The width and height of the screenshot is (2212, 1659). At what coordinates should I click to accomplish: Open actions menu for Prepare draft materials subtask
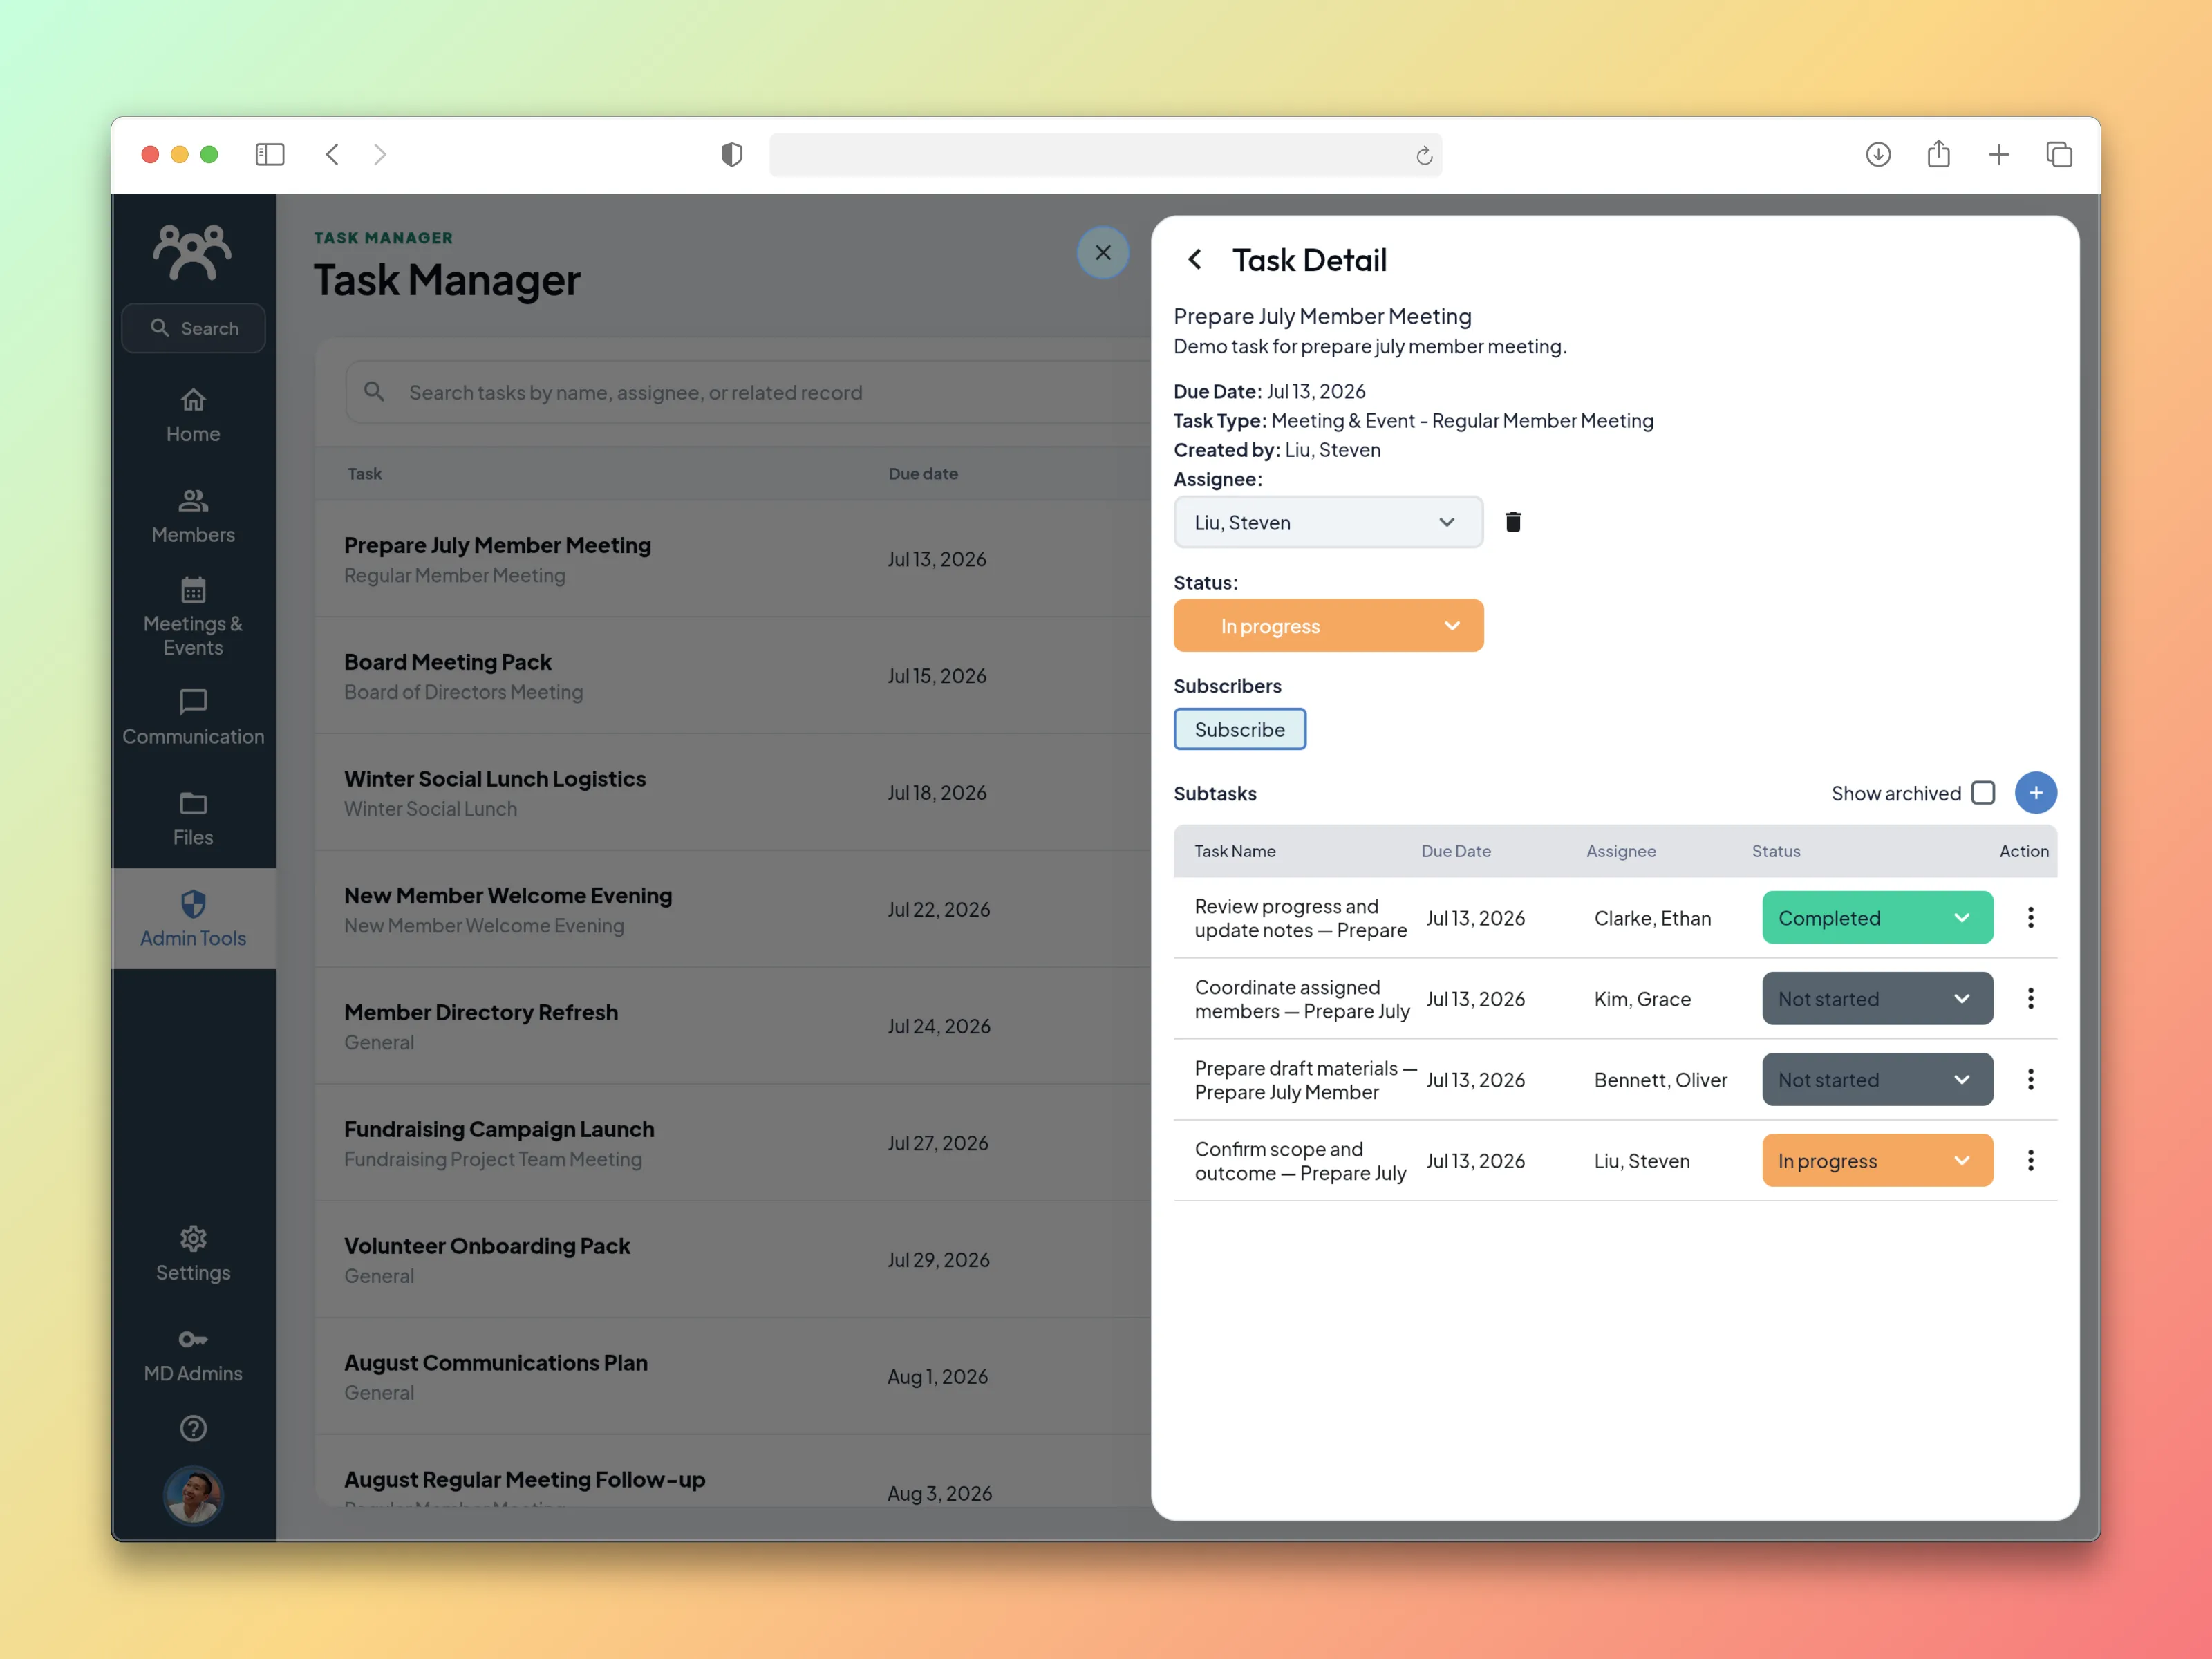pyautogui.click(x=2030, y=1079)
